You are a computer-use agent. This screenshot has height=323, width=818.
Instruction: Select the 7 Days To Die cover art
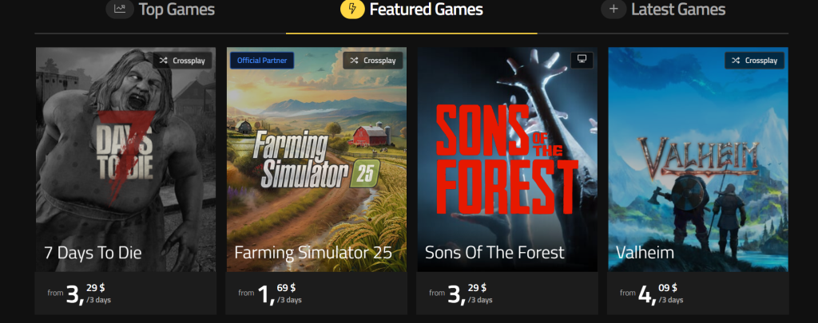coord(125,152)
